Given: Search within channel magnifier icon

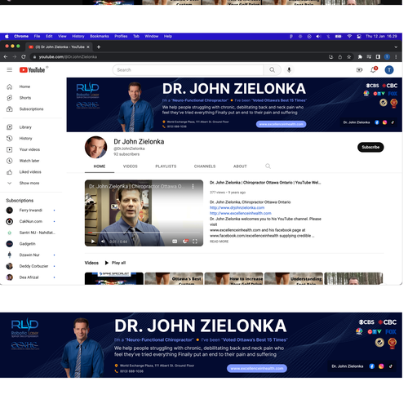Looking at the screenshot, I should tap(268, 166).
